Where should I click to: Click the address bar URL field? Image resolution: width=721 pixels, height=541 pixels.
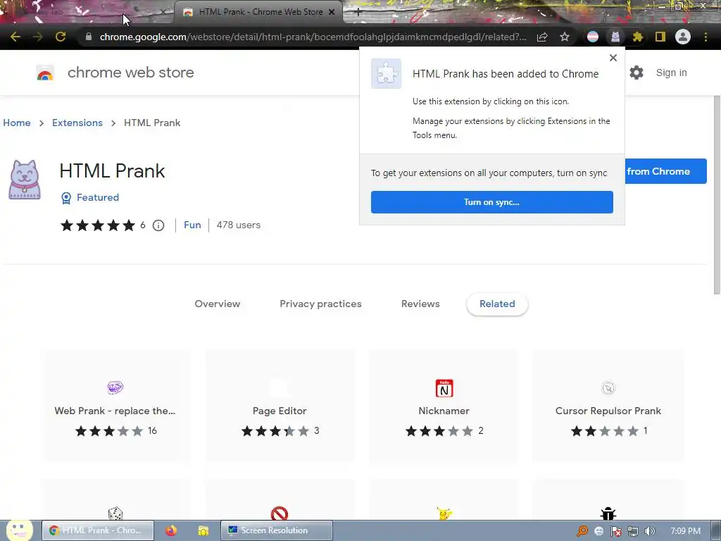313,37
